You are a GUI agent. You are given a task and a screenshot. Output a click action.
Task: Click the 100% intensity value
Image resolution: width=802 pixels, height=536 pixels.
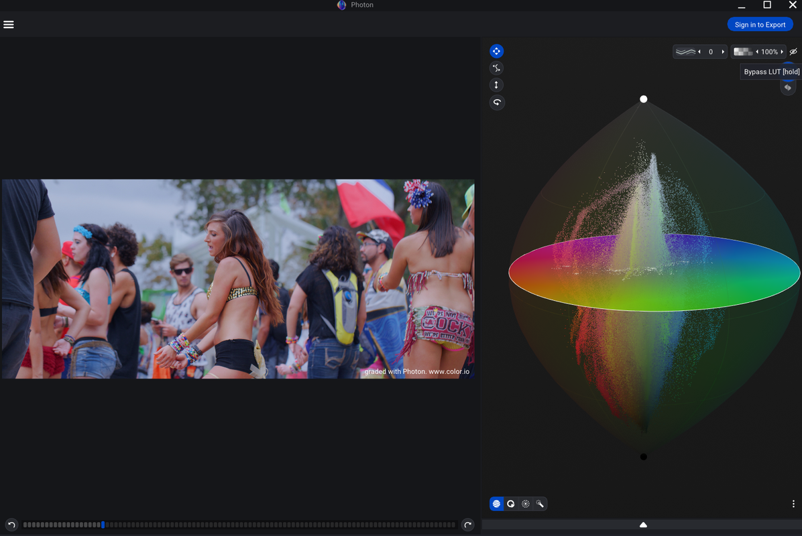[x=769, y=52]
